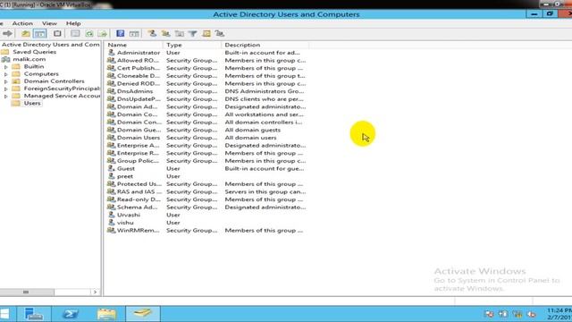
Task: Select the Protected Us... group row
Action: (206, 184)
